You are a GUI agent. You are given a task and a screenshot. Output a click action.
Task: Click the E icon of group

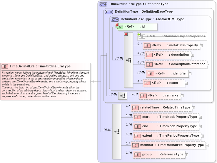coord(137,155)
